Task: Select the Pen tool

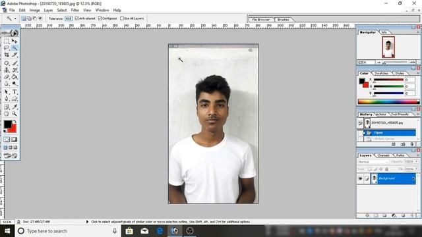Action: click(x=7, y=99)
